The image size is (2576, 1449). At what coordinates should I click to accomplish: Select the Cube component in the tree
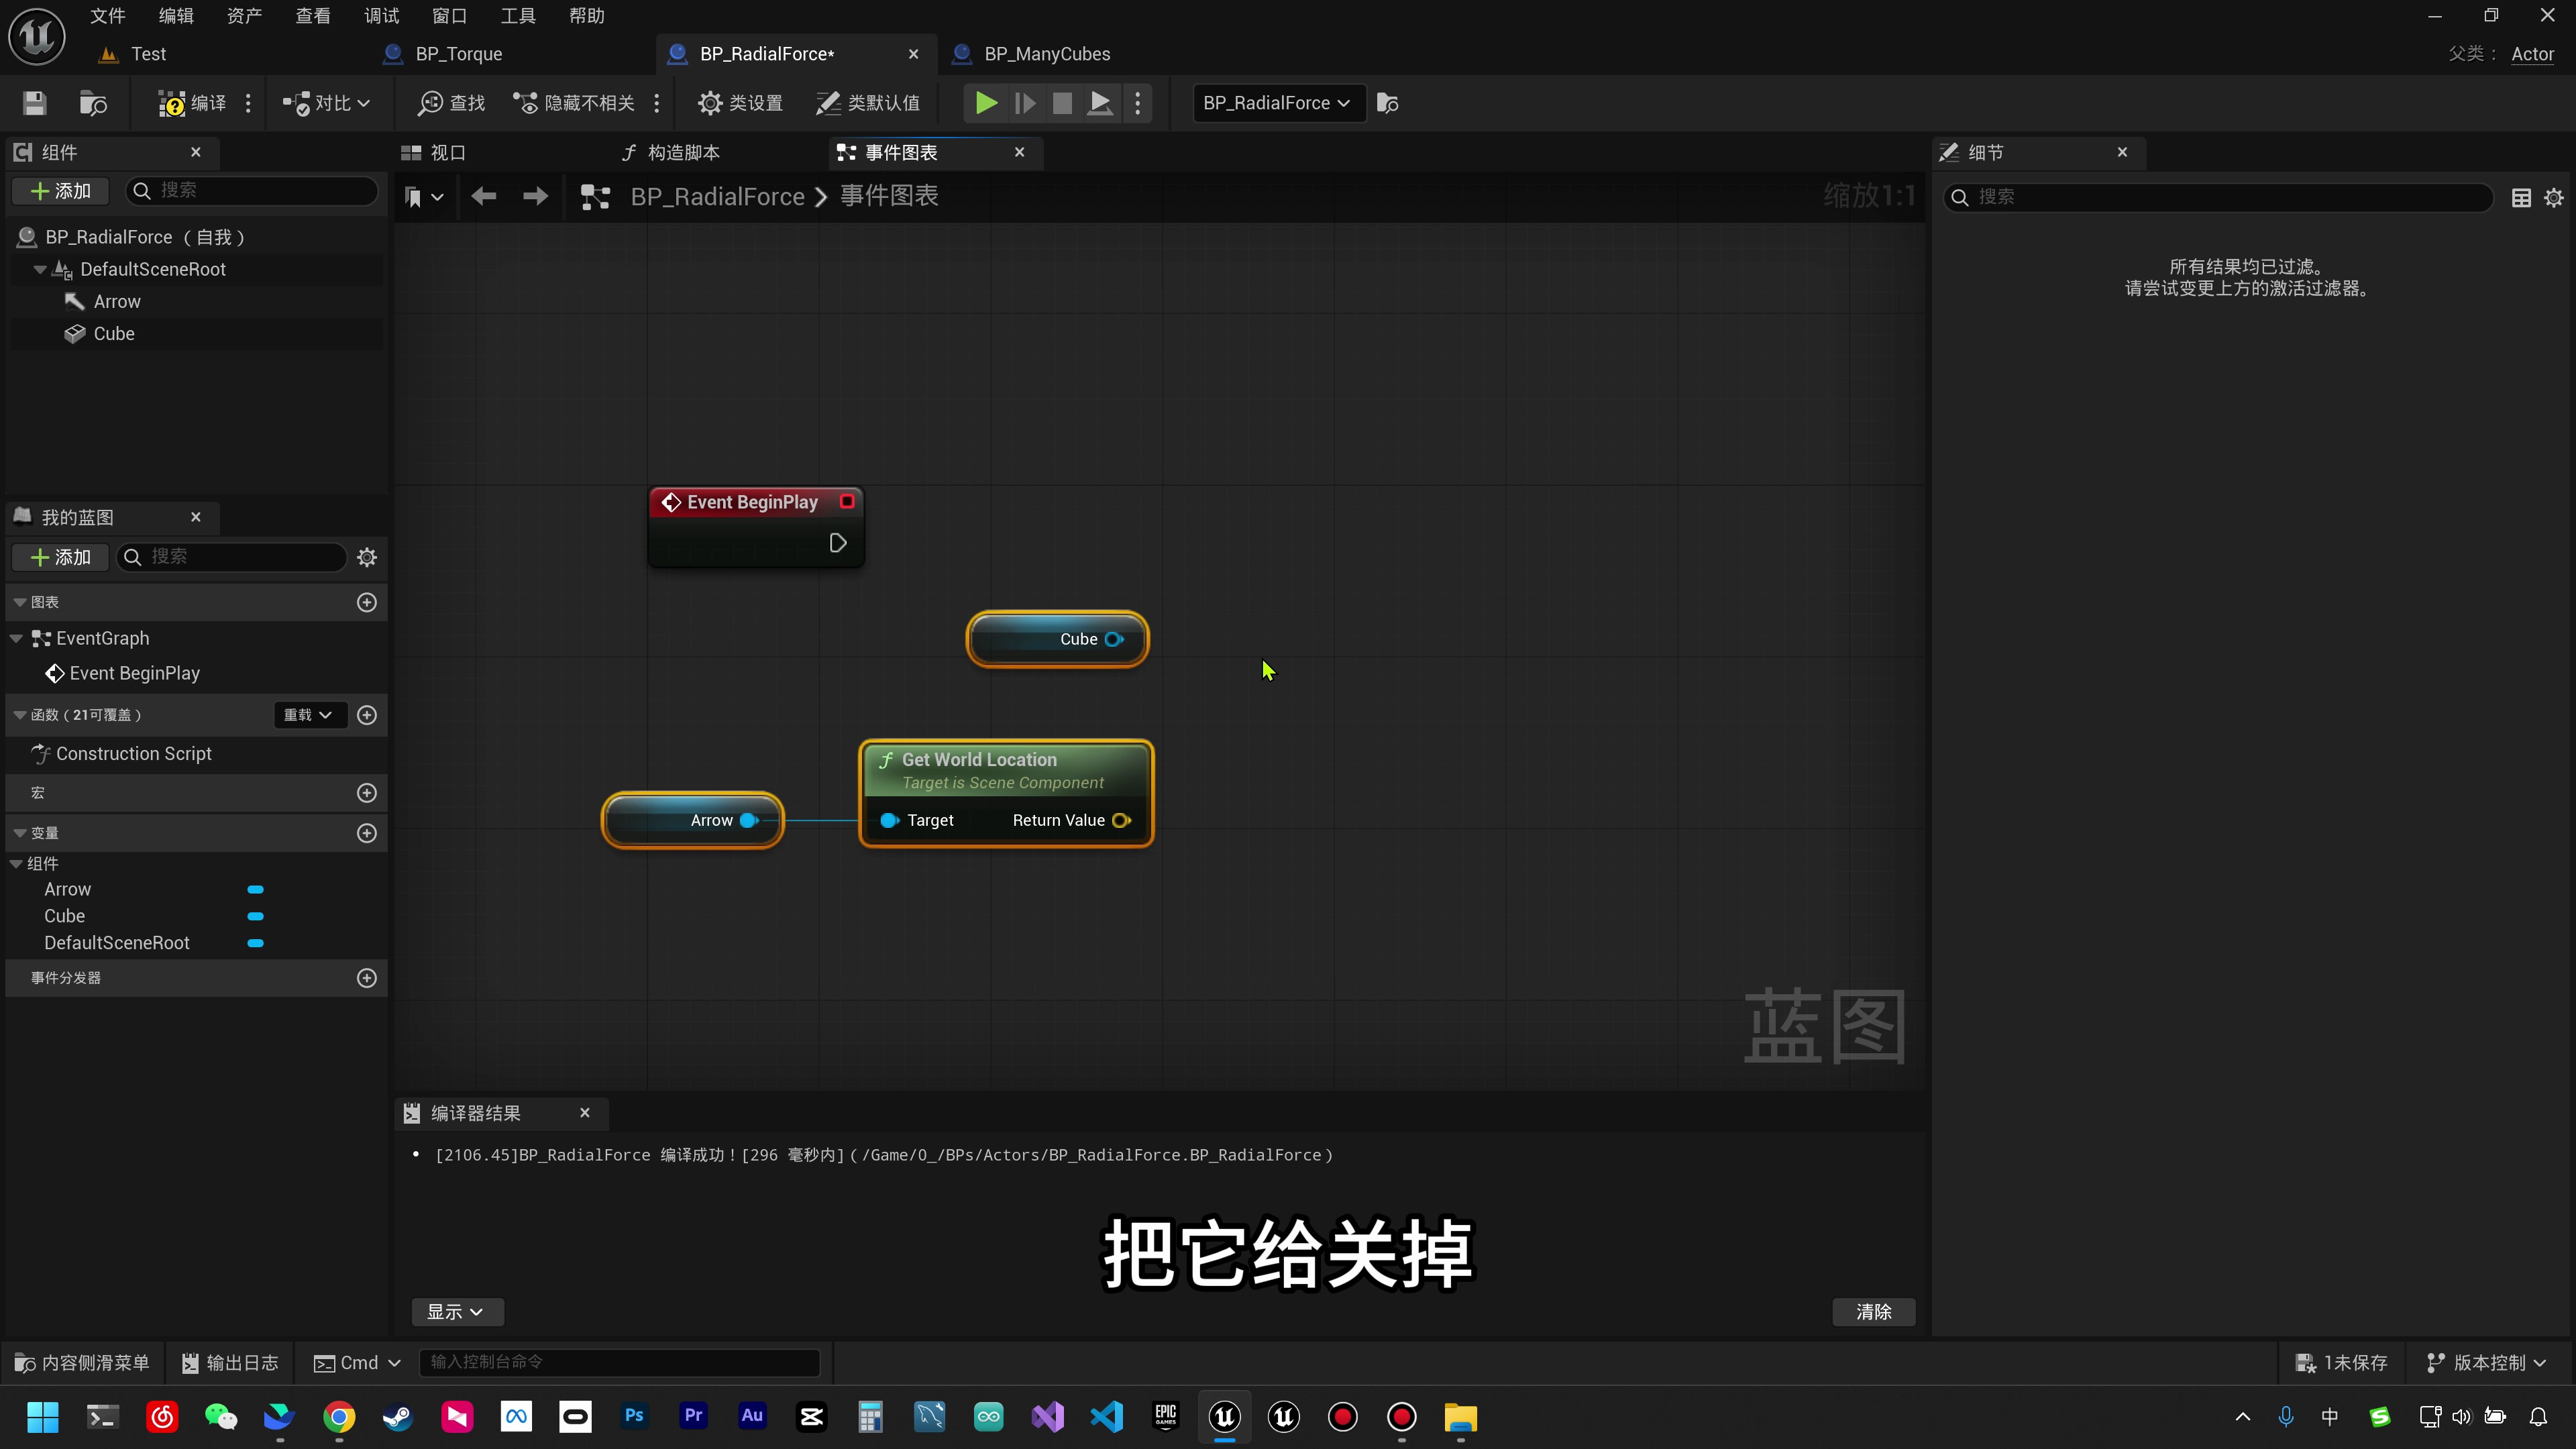coord(113,333)
